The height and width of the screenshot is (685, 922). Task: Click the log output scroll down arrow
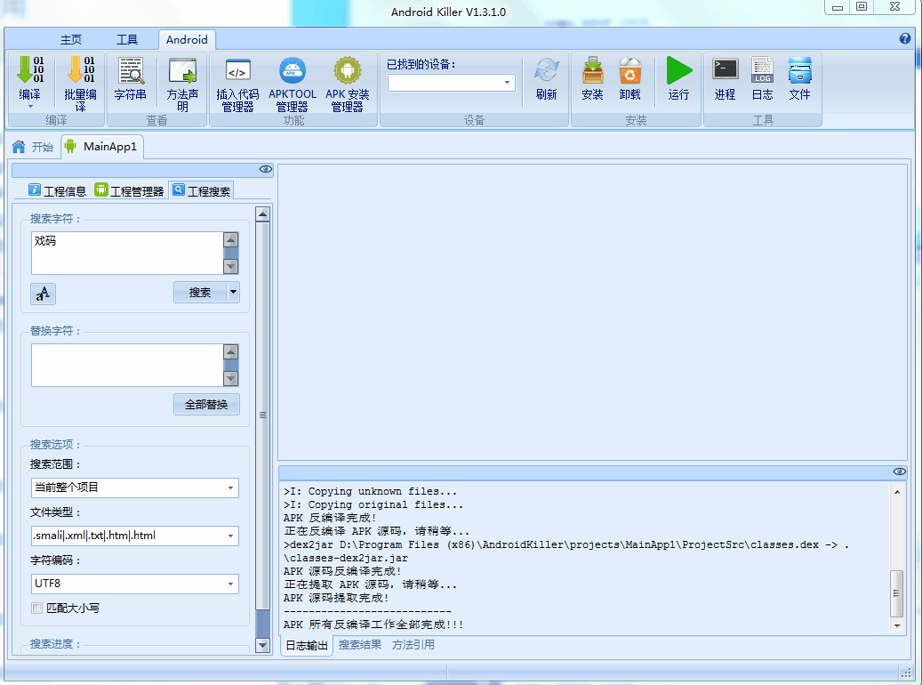click(897, 625)
